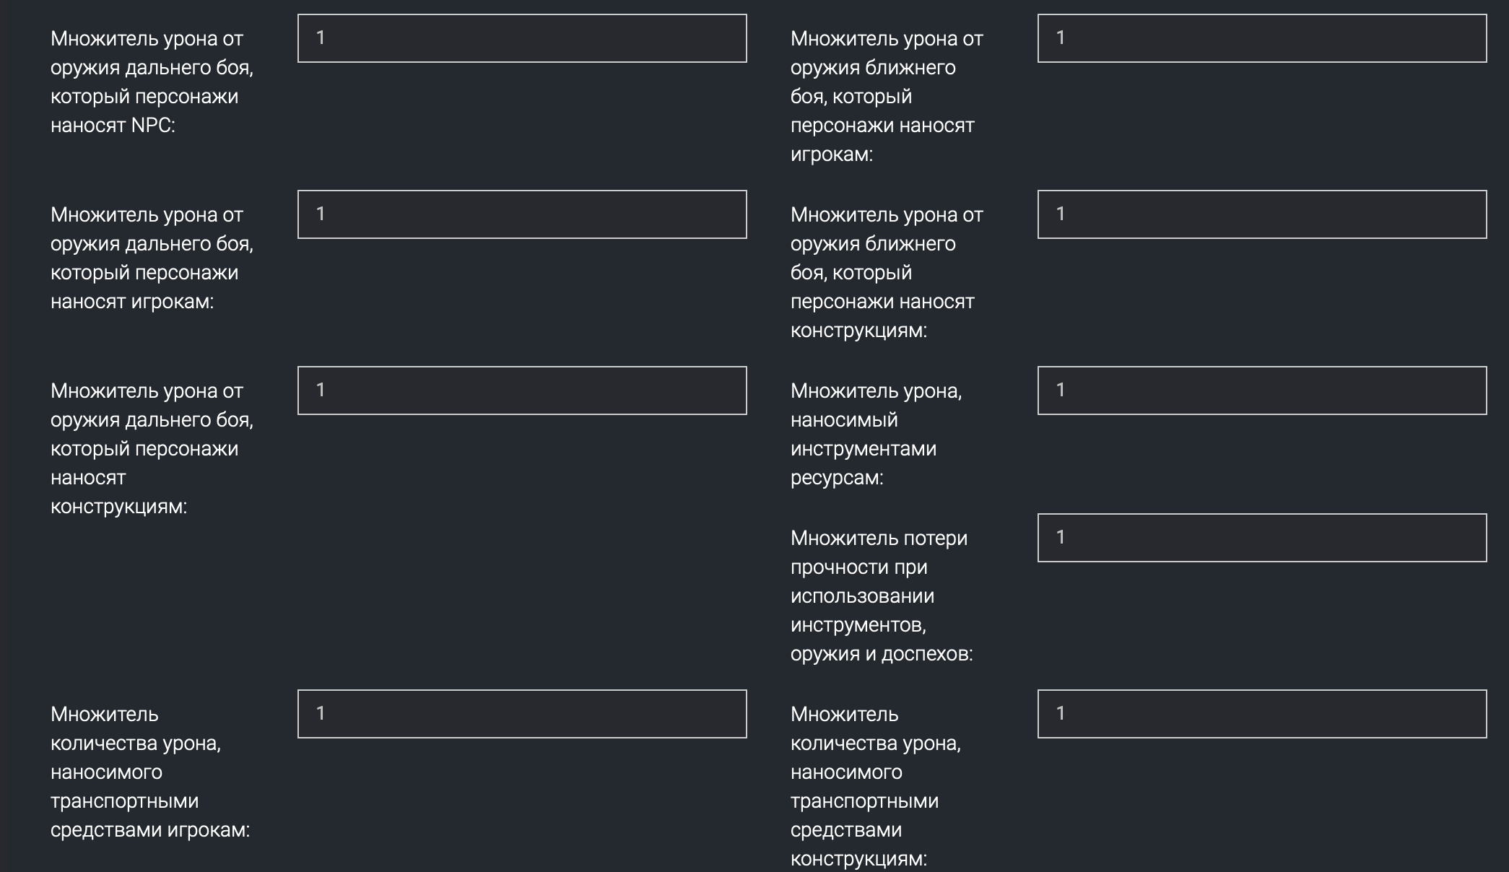
Task: Click the "ближнего боя… наносят конструкциям:" label
Action: point(887,272)
